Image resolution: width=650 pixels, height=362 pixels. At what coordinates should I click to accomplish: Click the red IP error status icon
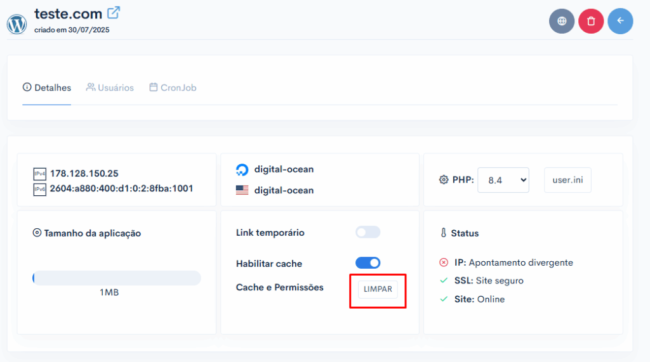click(x=444, y=262)
